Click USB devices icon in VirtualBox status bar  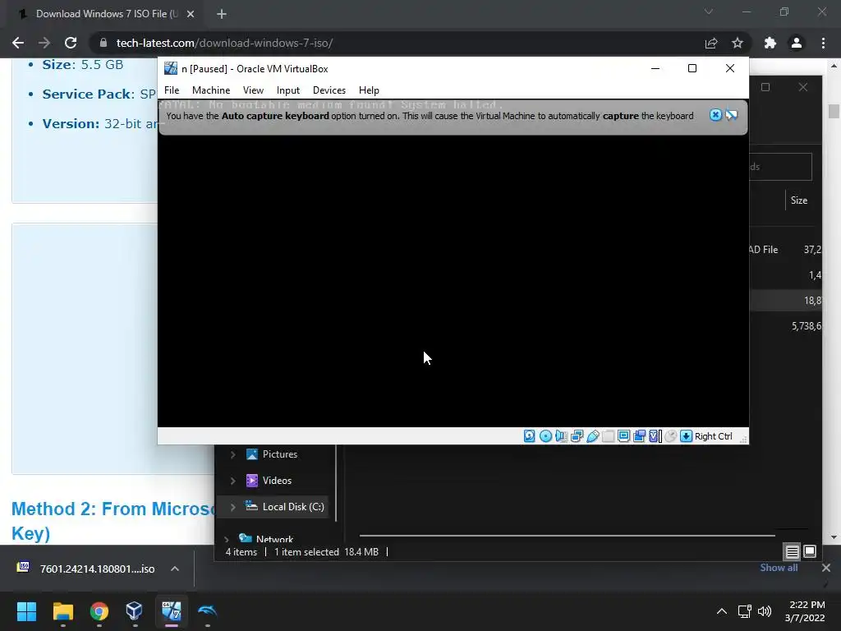pos(593,436)
